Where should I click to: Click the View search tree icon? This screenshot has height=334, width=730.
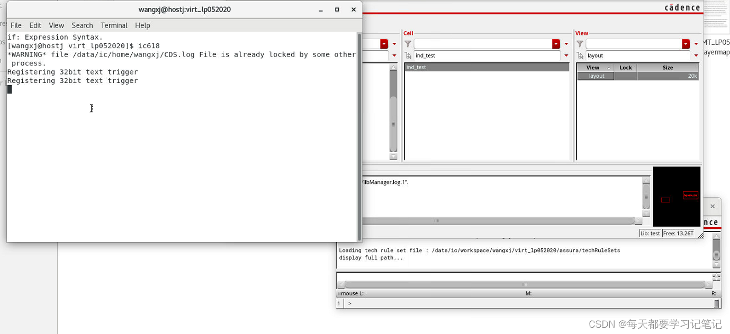[580, 55]
